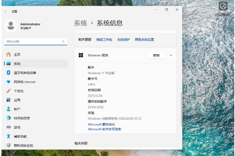Focus the 查找设置 search field

pos(33,42)
